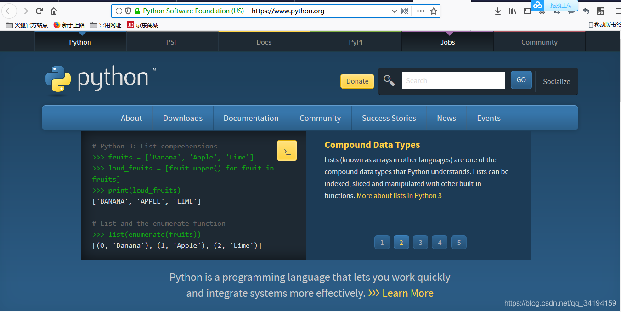621x312 pixels.
Task: Open the Events menu
Action: click(489, 118)
